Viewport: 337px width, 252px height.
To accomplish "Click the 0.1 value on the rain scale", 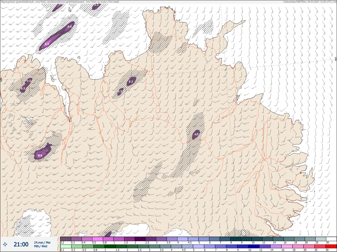I will pos(62,250).
